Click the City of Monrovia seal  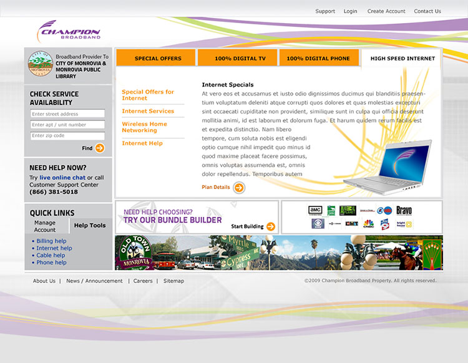click(40, 64)
